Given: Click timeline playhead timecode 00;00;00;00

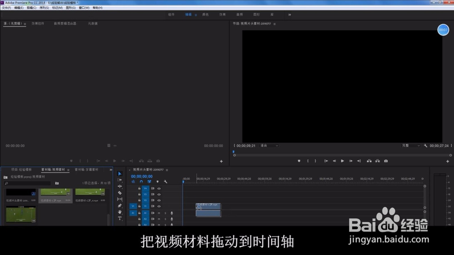Looking at the screenshot, I should click(x=142, y=177).
